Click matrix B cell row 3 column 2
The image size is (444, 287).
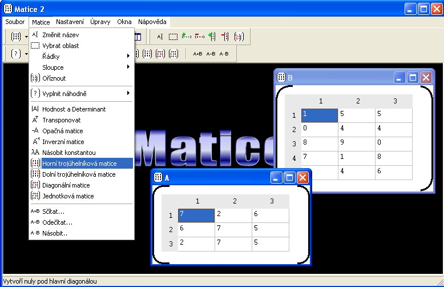point(357,144)
